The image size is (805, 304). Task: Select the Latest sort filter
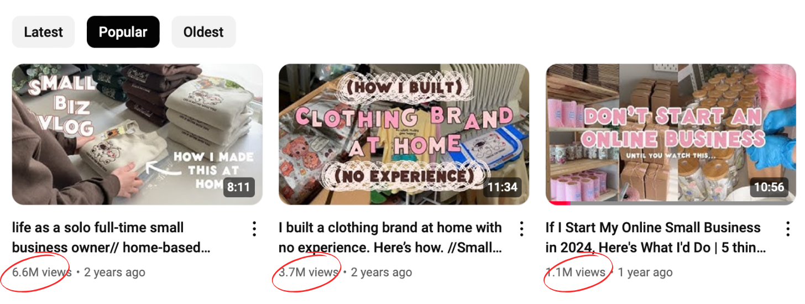point(43,32)
